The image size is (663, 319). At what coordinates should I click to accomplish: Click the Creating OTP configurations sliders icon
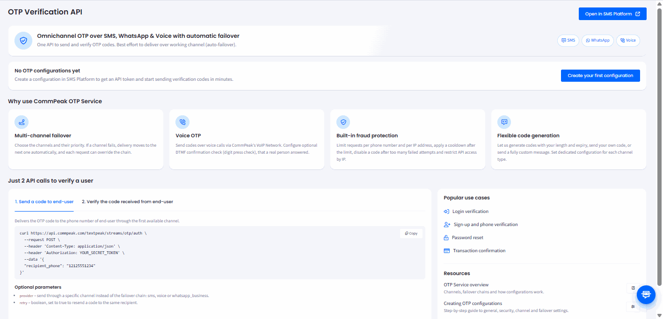point(633,307)
